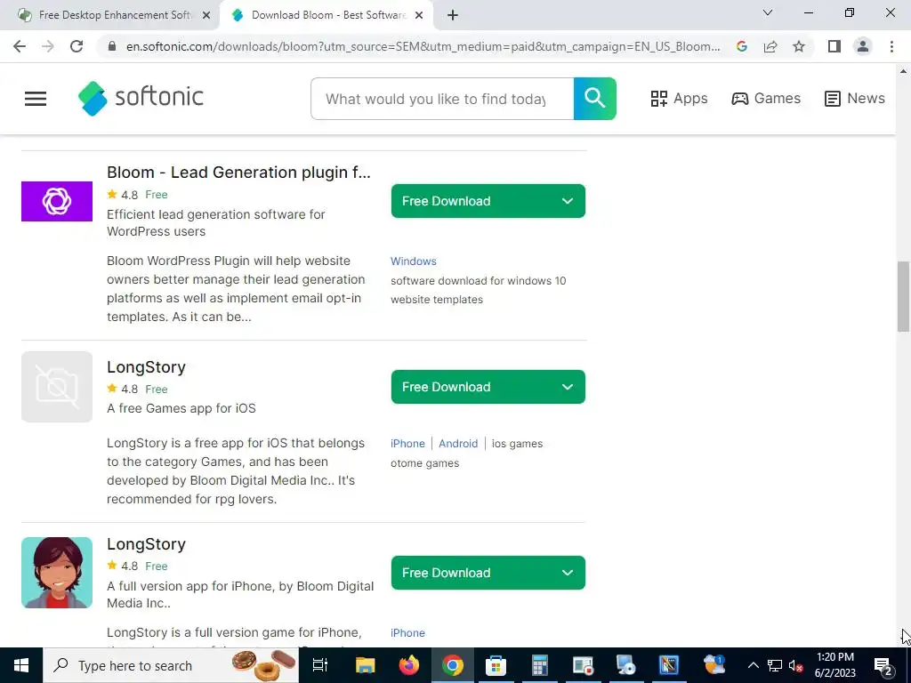This screenshot has width=911, height=683.
Task: Expand LongStory iPhone download chevron
Action: [568, 573]
